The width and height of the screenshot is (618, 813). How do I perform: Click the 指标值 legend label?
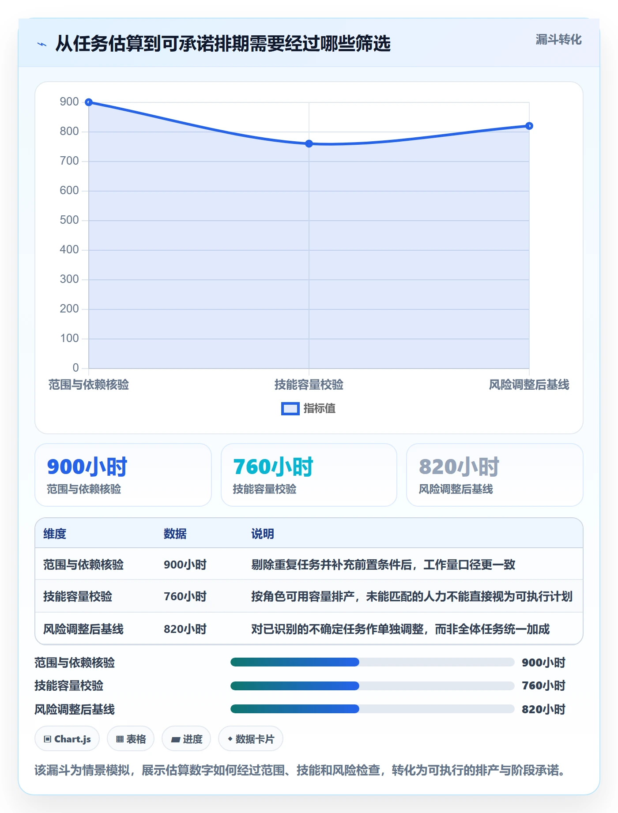tap(320, 409)
